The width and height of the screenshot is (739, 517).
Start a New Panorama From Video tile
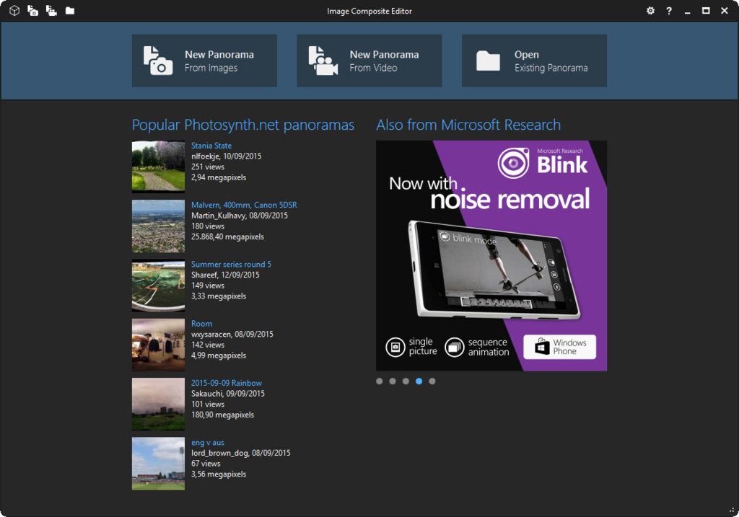click(x=369, y=61)
